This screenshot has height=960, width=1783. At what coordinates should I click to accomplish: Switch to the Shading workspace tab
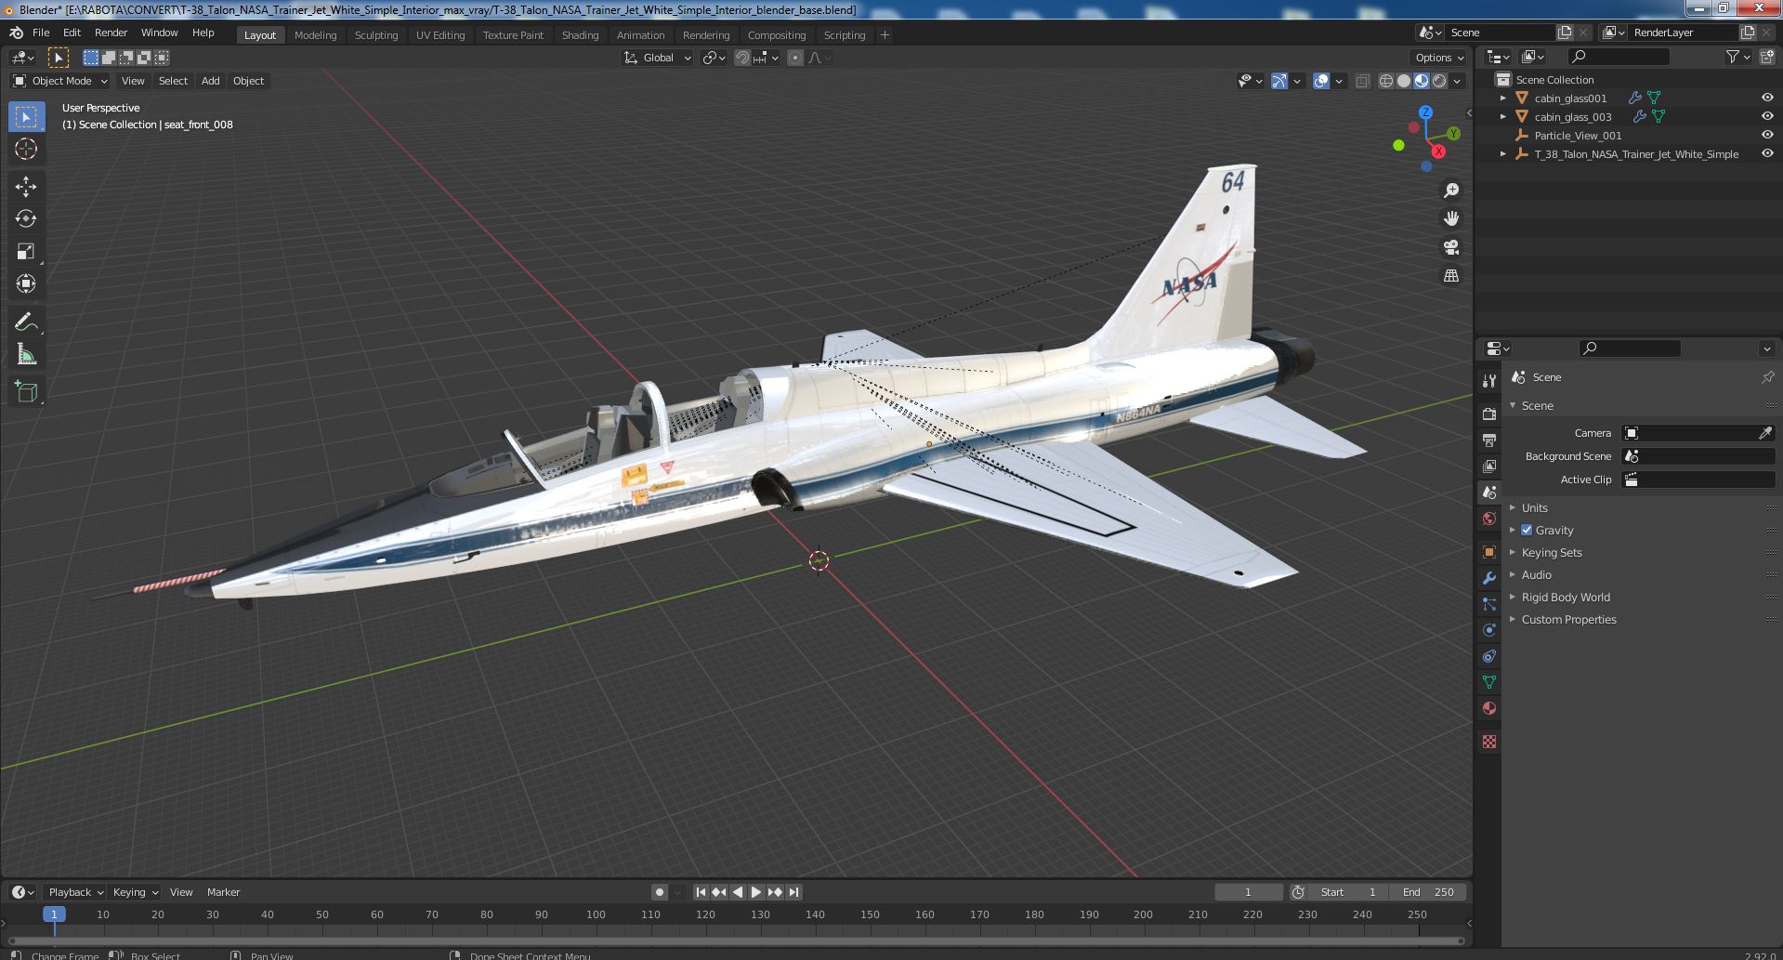click(x=580, y=35)
